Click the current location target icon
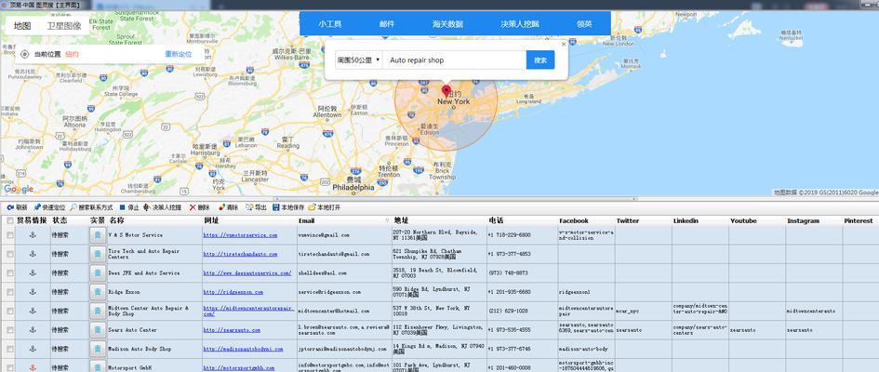Image resolution: width=879 pixels, height=372 pixels. click(24, 54)
